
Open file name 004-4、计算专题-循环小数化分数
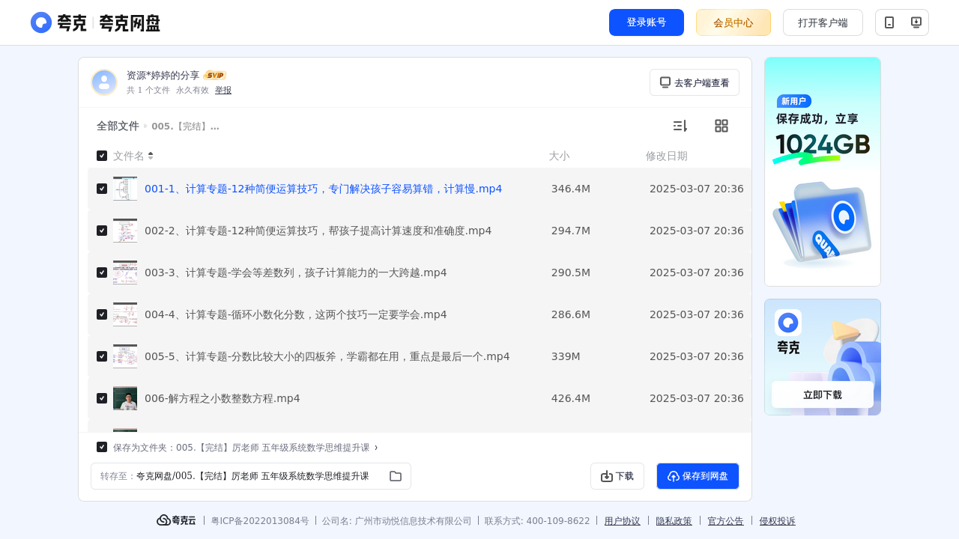coord(296,314)
